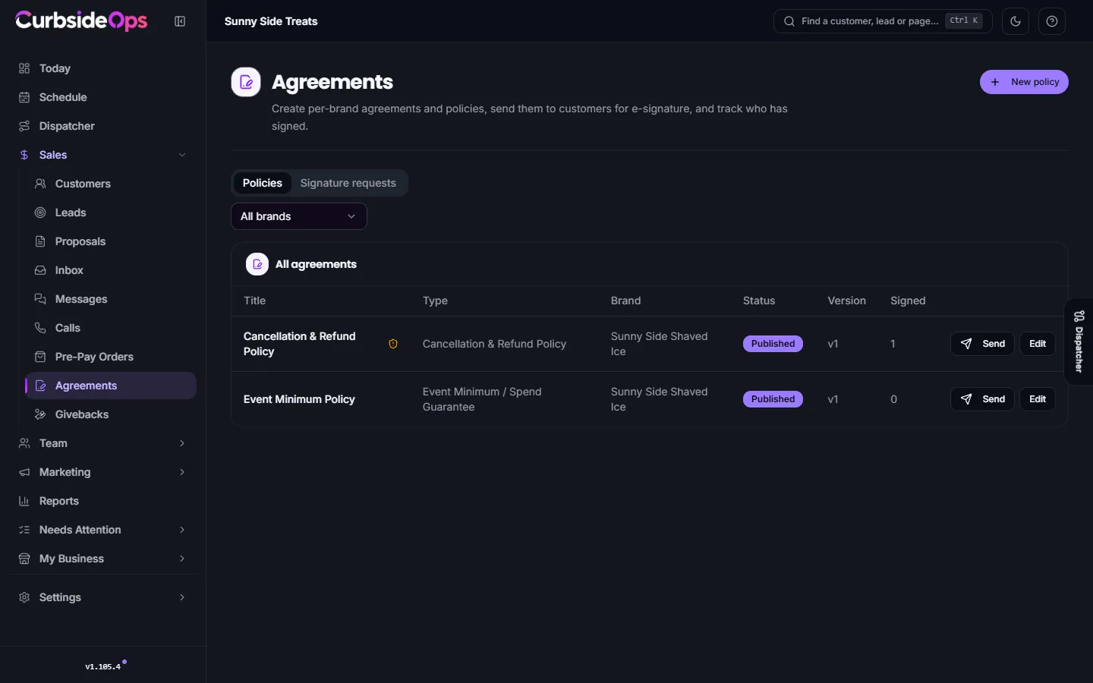This screenshot has width=1093, height=683.
Task: Open Pre-Pay Orders
Action: click(x=111, y=357)
